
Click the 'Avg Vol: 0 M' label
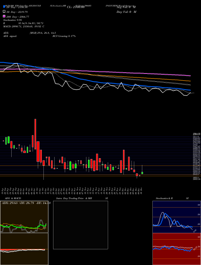point(126,7)
